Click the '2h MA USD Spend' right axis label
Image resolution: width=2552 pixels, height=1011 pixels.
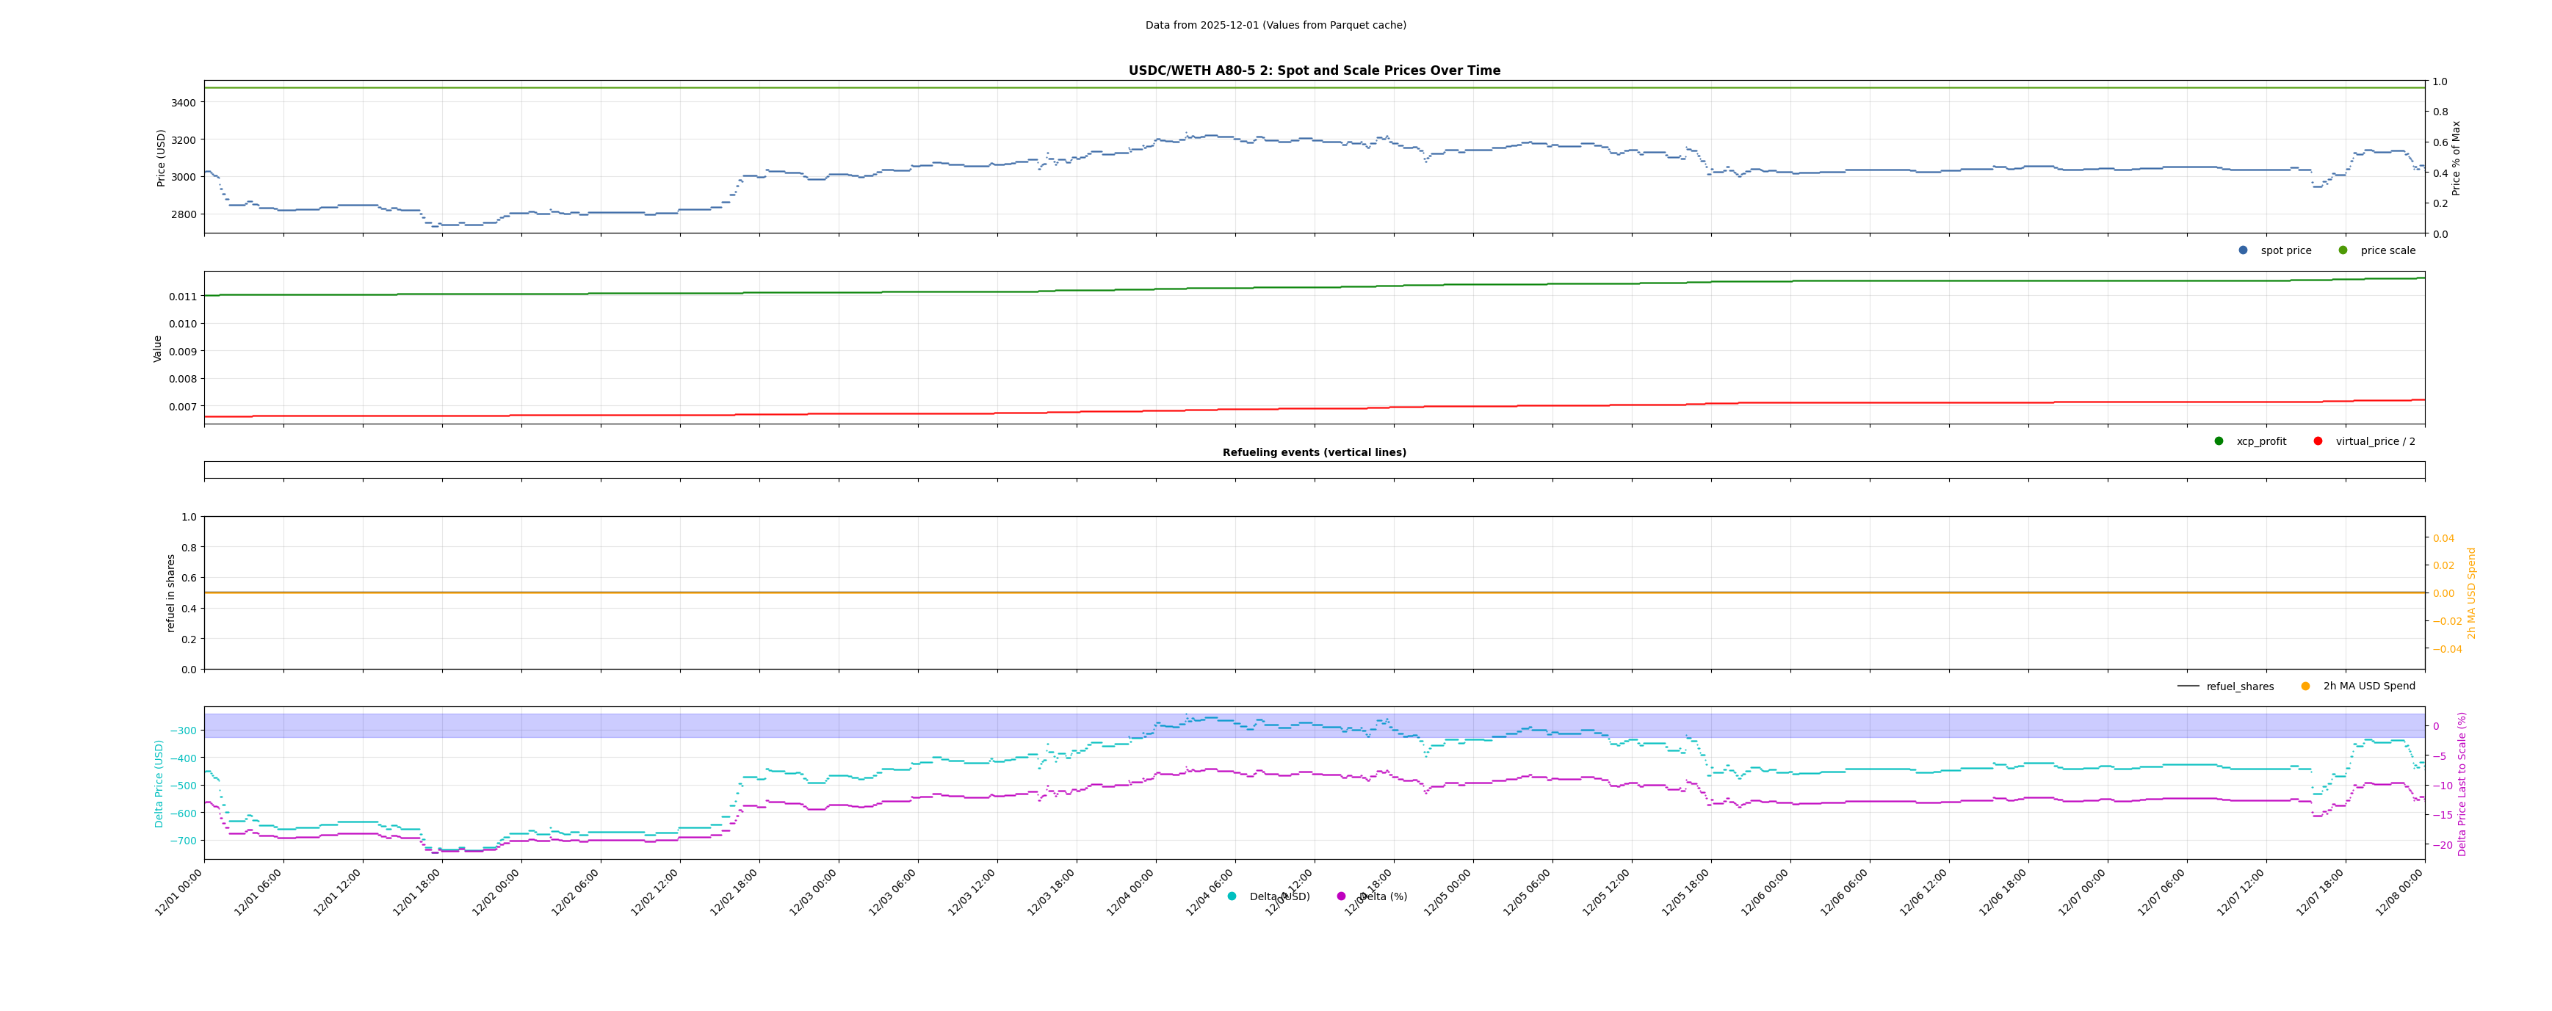(2470, 593)
